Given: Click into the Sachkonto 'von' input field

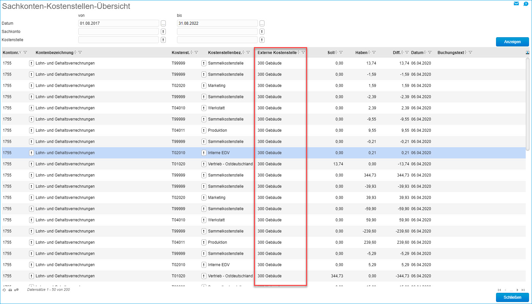Looking at the screenshot, I should 119,32.
